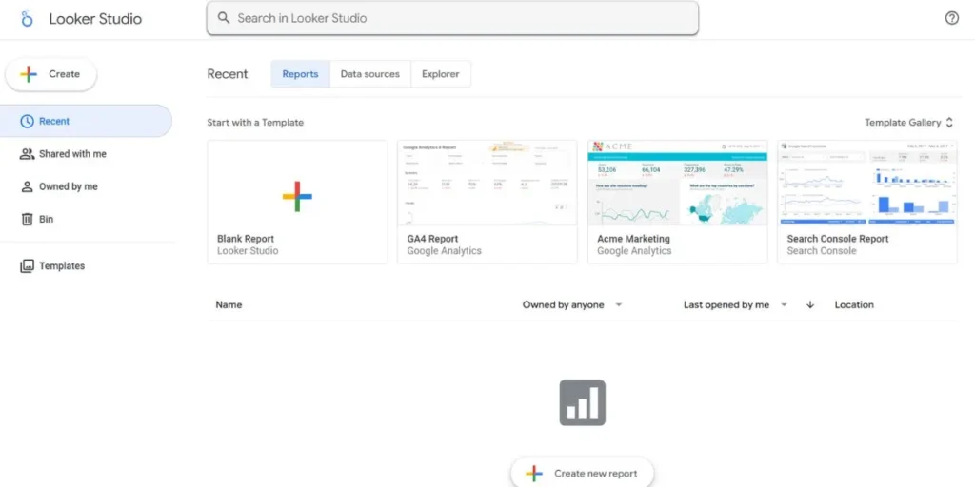This screenshot has height=487, width=975.
Task: Click the Acme Marketing title text
Action: [x=633, y=239]
